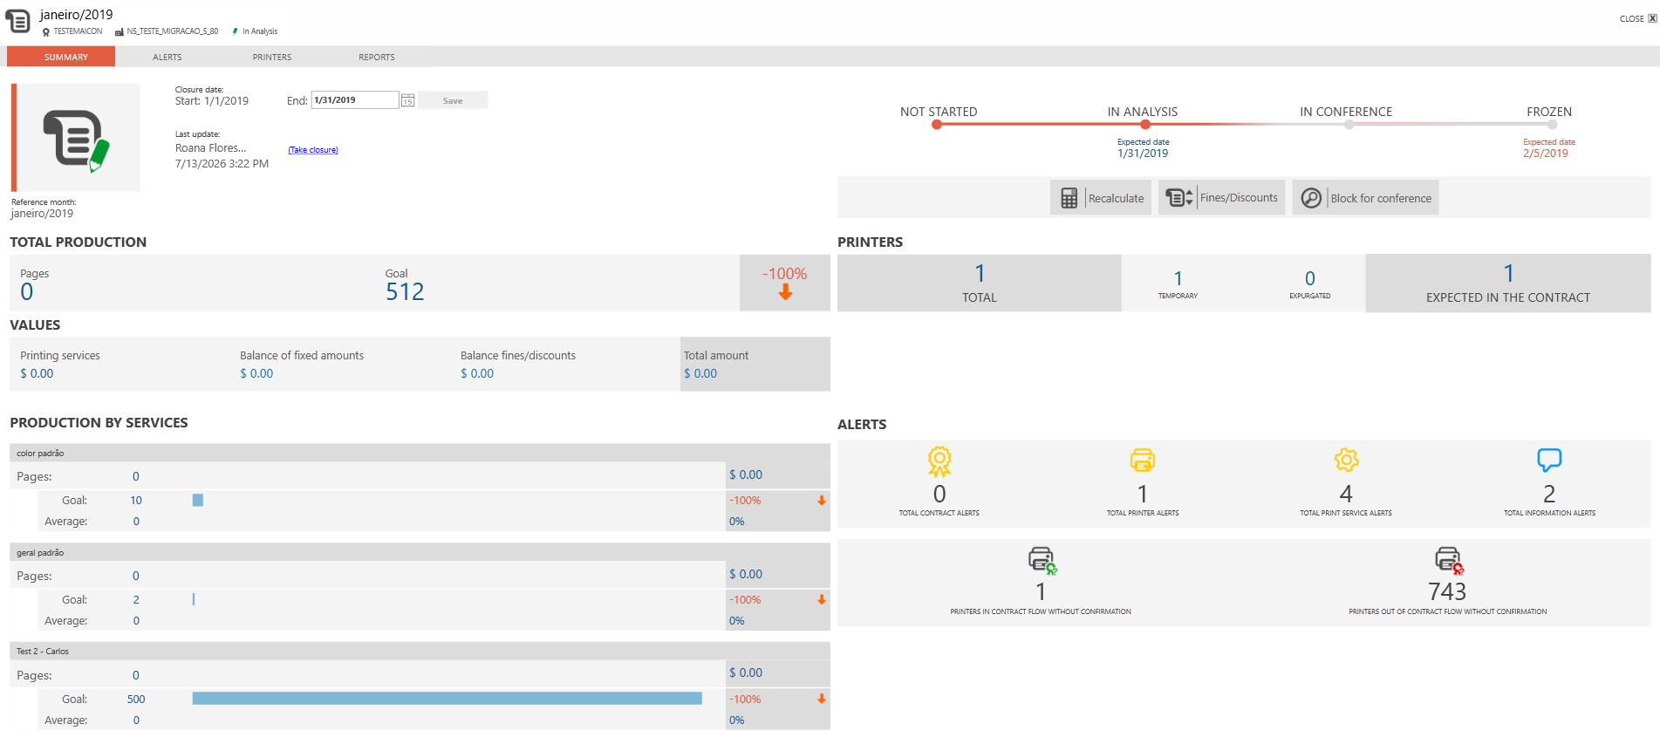The image size is (1660, 751).
Task: Click printers in contract flow without confirmation icon
Action: (1042, 560)
